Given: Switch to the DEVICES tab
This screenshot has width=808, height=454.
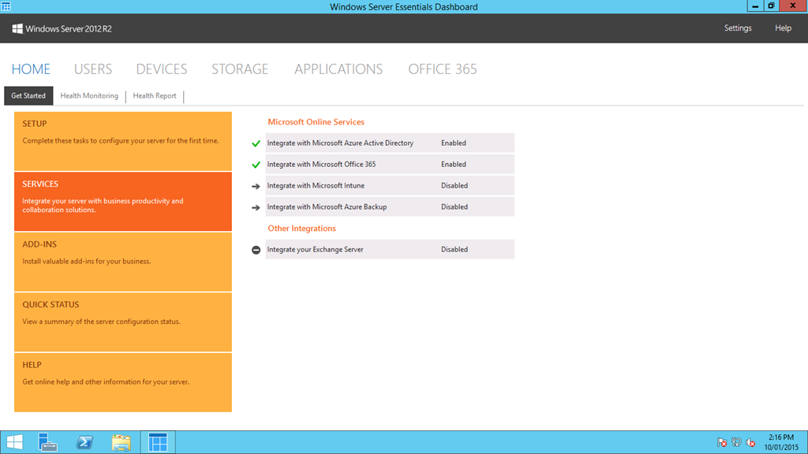Looking at the screenshot, I should point(161,69).
